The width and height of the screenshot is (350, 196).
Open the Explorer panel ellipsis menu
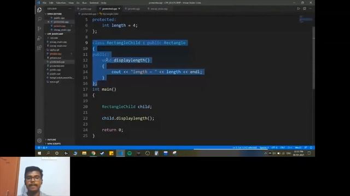click(70, 9)
